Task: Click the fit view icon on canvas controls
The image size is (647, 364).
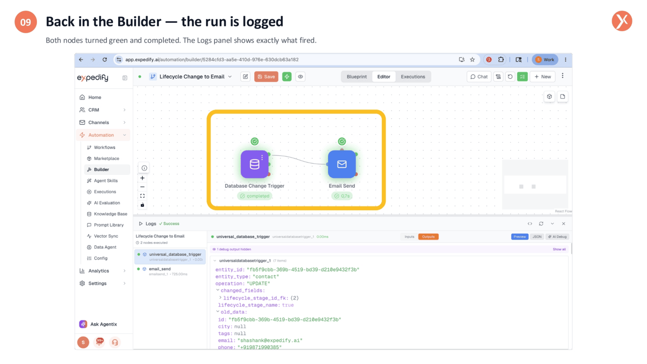Action: [142, 196]
